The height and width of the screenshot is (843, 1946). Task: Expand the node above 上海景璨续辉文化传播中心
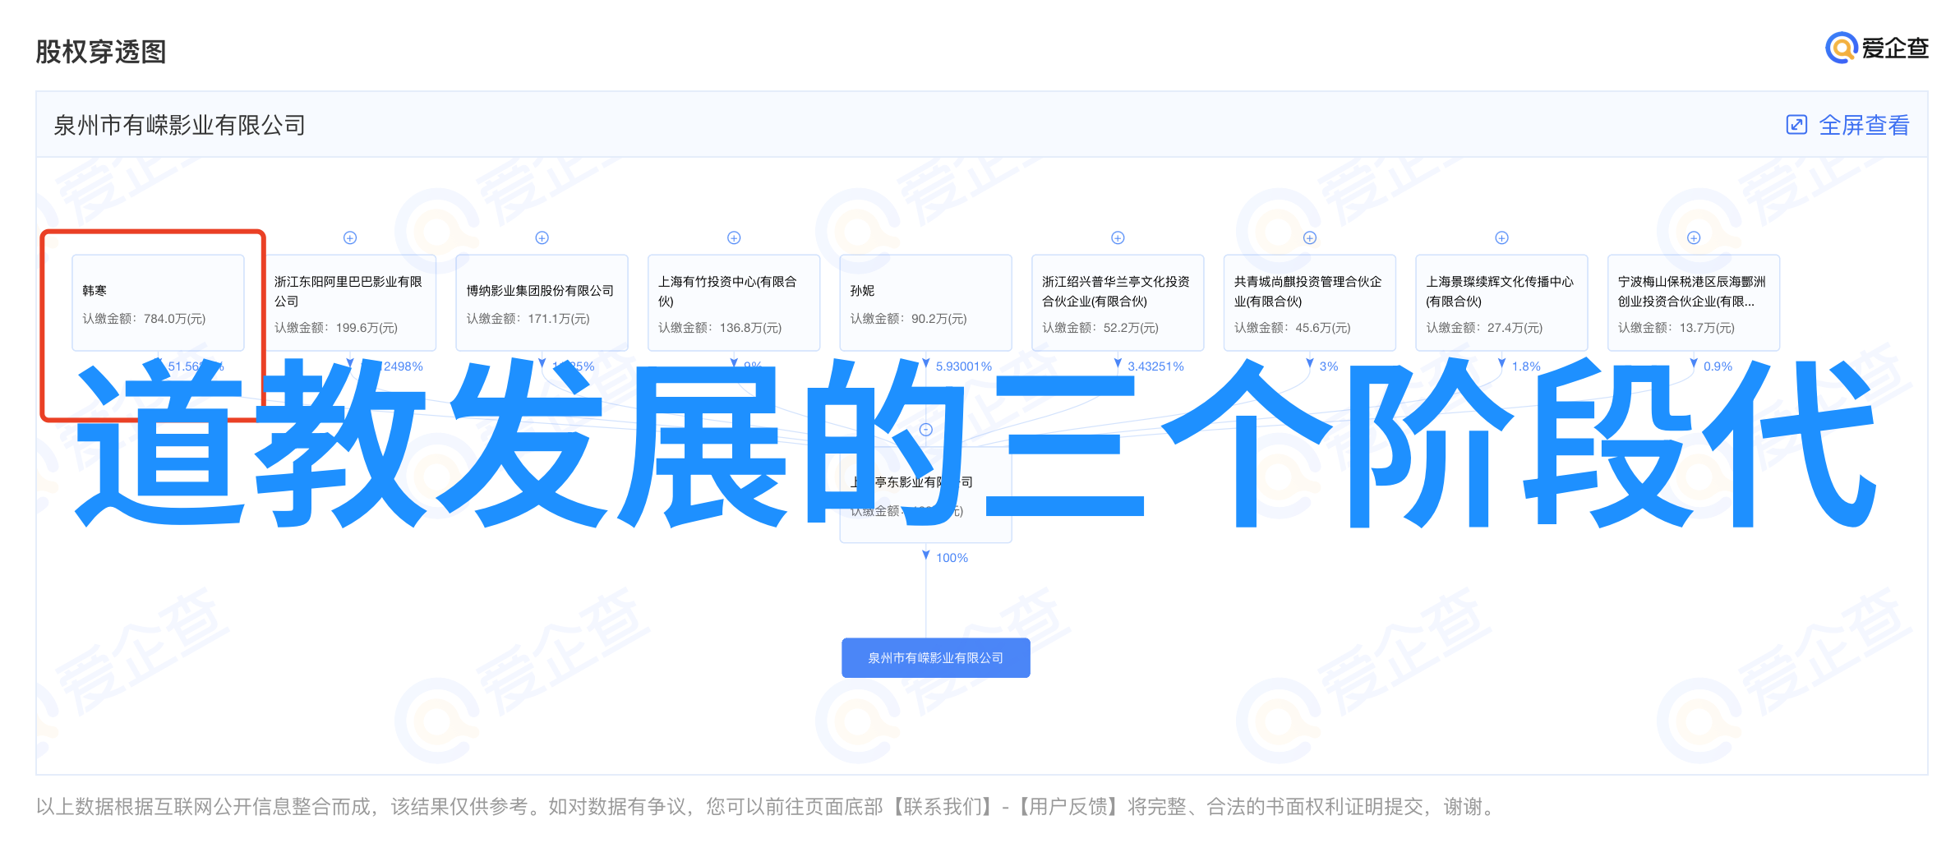1501,237
